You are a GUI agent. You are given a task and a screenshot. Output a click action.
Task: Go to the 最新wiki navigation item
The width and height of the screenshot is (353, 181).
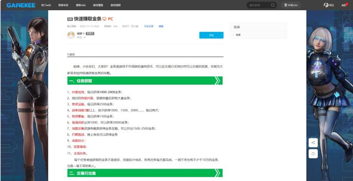coord(80,5)
